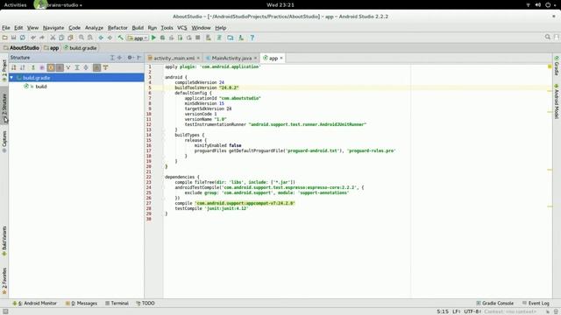561x315 pixels.
Task: Switch to the MainActivity.java tab
Action: click(x=231, y=58)
